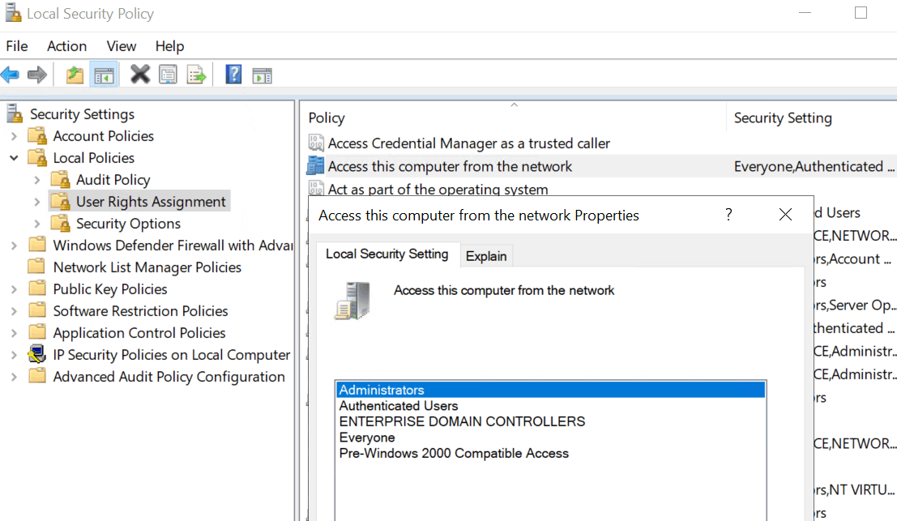Click the Delete X toolbar icon

[139, 75]
